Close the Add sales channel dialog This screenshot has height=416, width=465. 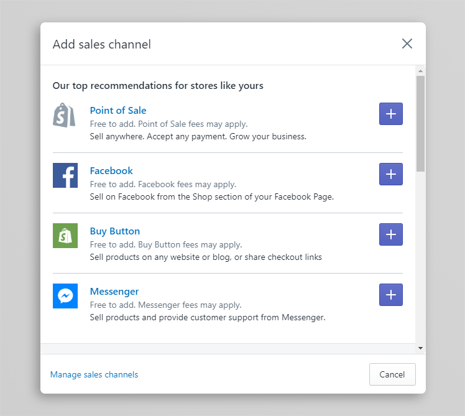click(407, 44)
